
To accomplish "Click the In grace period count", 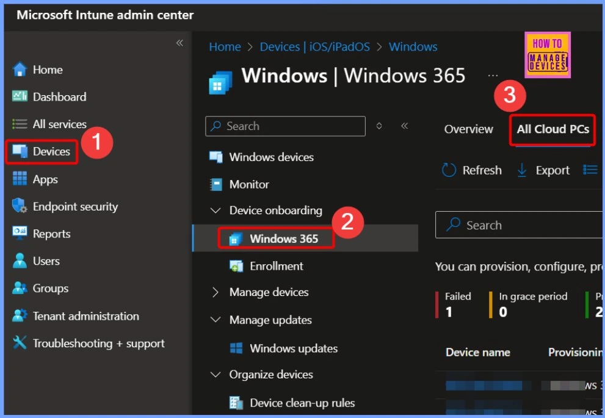I will tap(528, 304).
